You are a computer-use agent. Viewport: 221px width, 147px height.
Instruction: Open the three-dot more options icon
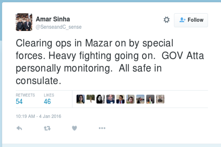coord(102,128)
